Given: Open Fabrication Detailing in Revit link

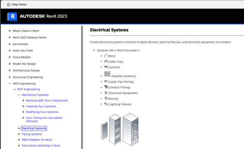Looking at the screenshot, I should (x=41, y=146).
